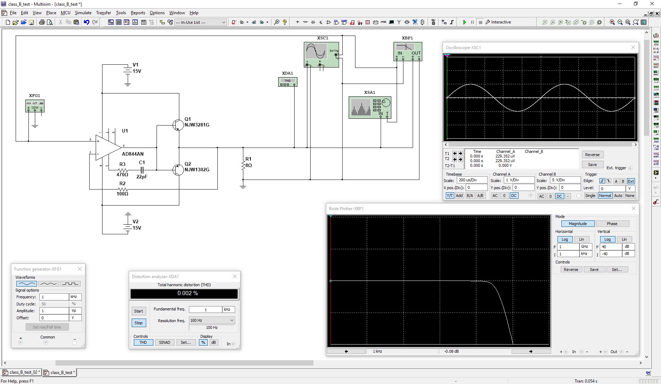This screenshot has width=661, height=384.
Task: Open the Reports menu
Action: [x=138, y=13]
